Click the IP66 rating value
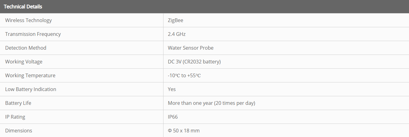409x137 pixels. click(173, 117)
